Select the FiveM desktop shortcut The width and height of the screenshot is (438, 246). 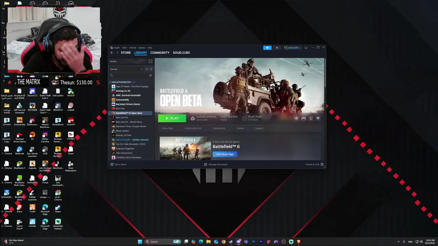(32, 208)
